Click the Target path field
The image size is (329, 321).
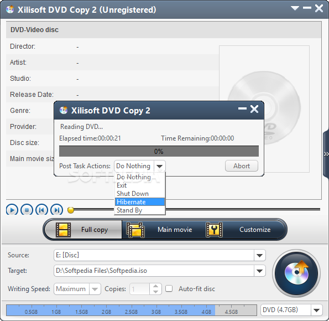click(154, 271)
